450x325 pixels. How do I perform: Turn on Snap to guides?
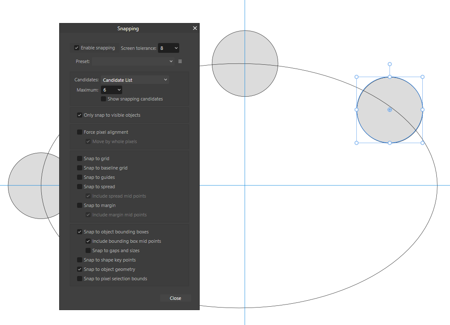[80, 177]
